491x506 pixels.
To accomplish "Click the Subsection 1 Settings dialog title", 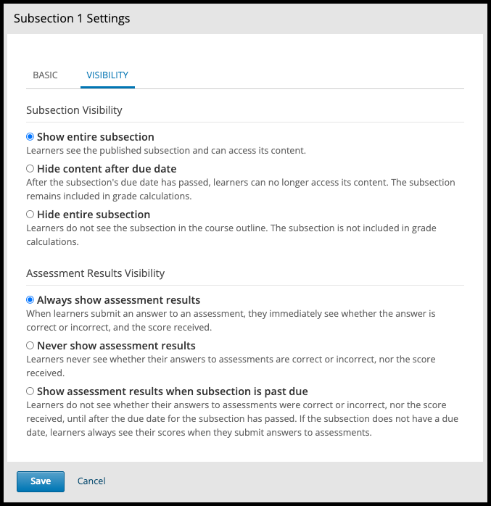I will pyautogui.click(x=72, y=18).
